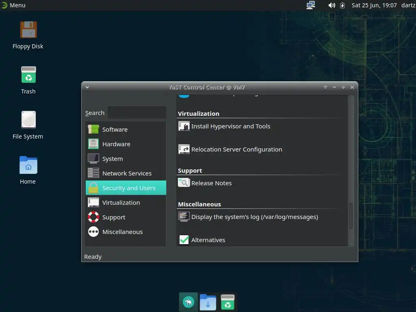This screenshot has width=416, height=312.
Task: Open the clock showing Sat 25 Jun
Action: point(374,5)
